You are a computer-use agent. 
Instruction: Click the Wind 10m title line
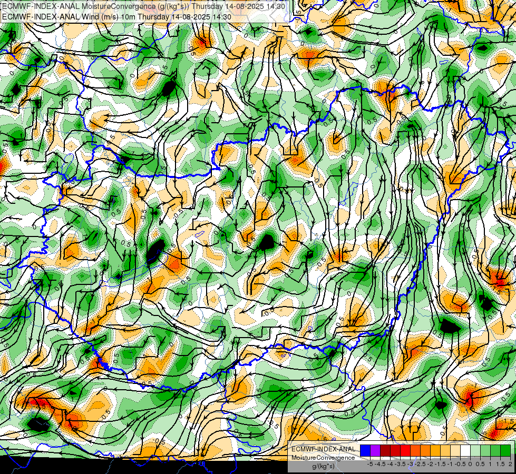pos(116,17)
